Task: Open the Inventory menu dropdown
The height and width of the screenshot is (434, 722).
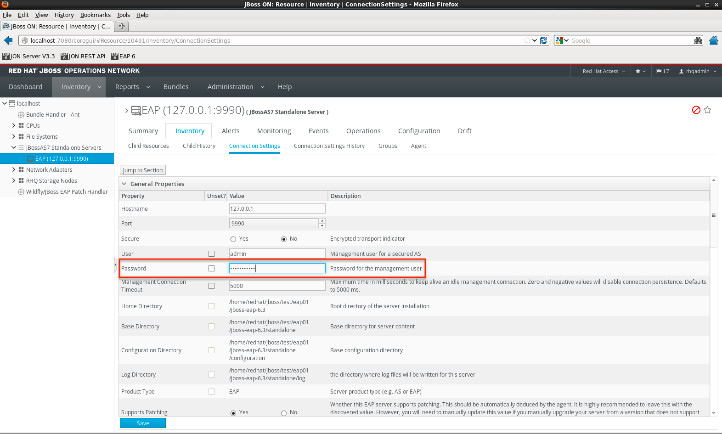Action: tap(99, 87)
